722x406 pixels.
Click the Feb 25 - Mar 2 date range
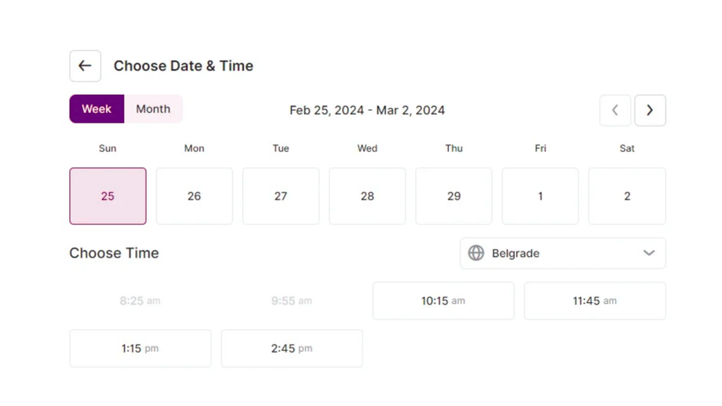pyautogui.click(x=367, y=110)
